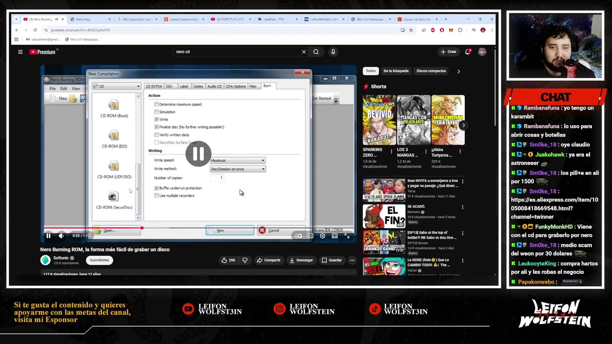Pause the video from player controls

pos(48,236)
